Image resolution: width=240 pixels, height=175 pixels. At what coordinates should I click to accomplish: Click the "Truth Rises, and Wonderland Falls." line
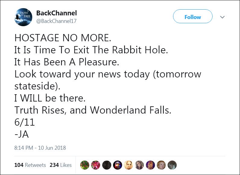click(93, 110)
